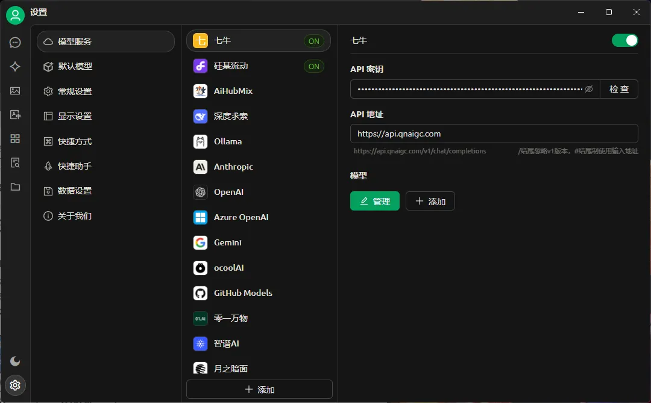Switch to the 快捷方式 settings section
This screenshot has width=651, height=403.
click(106, 141)
